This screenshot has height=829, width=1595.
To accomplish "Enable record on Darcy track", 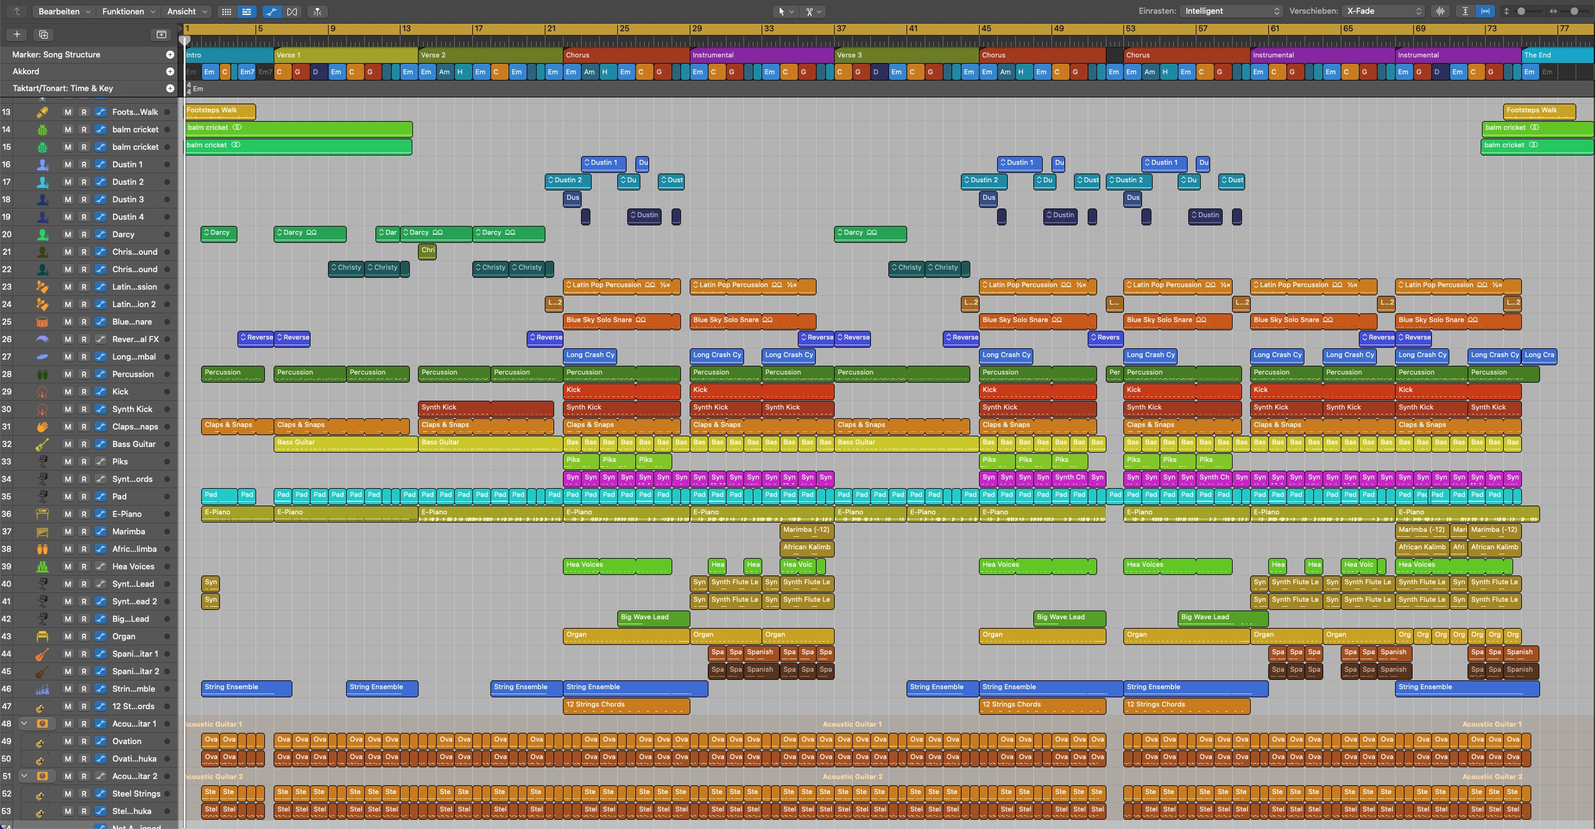I will (84, 235).
